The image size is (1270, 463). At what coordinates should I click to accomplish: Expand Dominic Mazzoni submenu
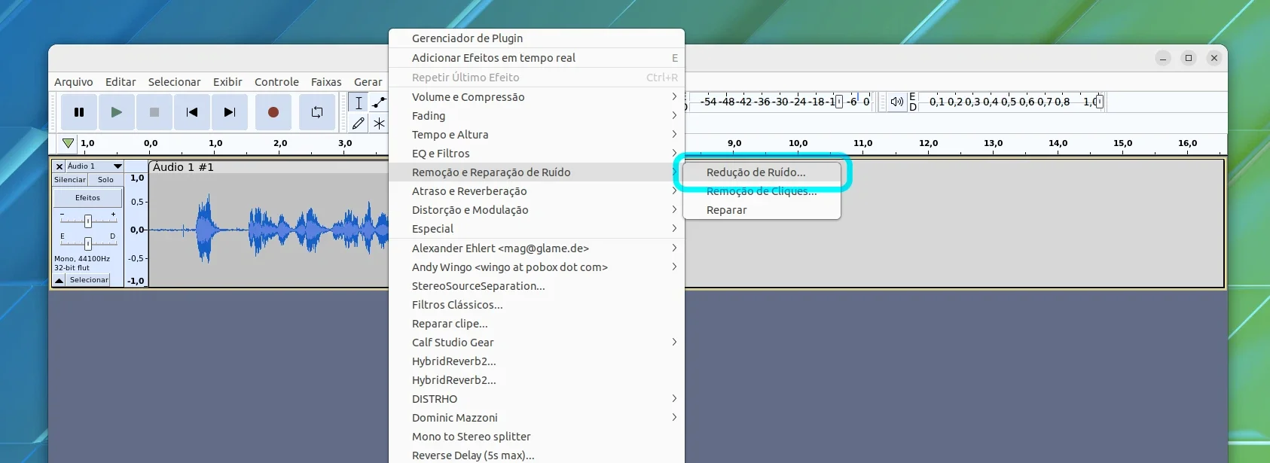[x=536, y=418]
